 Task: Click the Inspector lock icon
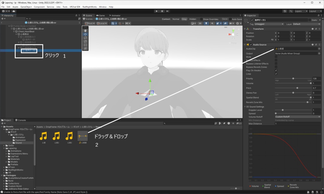click(x=318, y=15)
